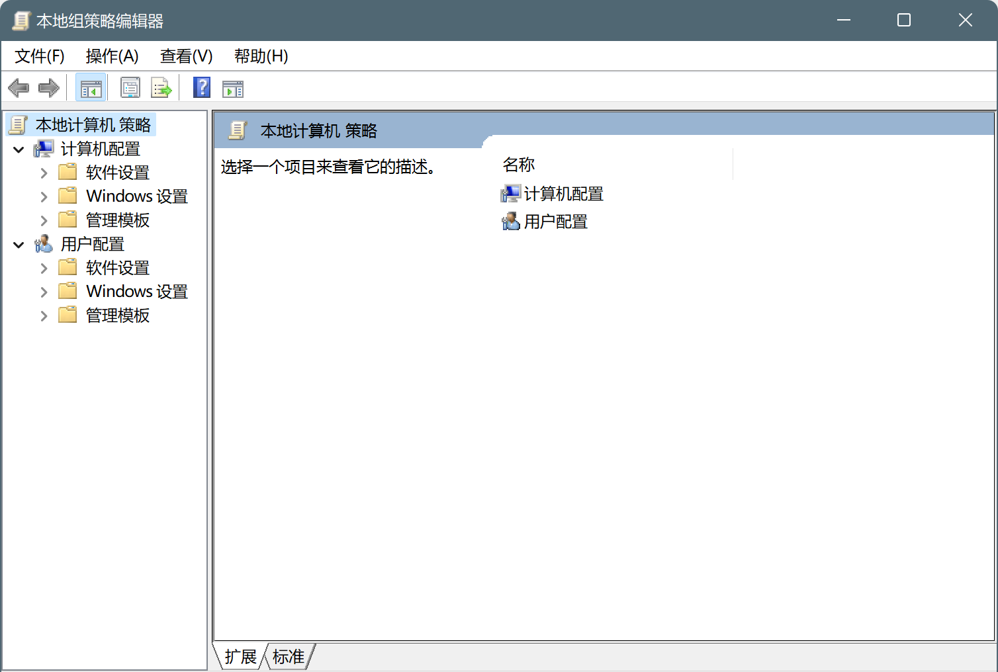This screenshot has height=672, width=998.
Task: Click the 计算机配置 icon in the right list
Action: point(511,194)
